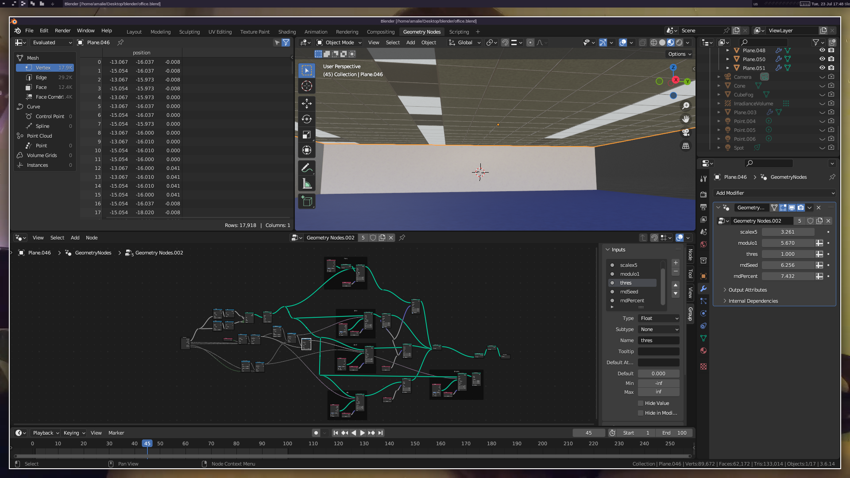Screen dimensions: 850x478
Task: Click the Name field containing thres
Action: click(659, 340)
